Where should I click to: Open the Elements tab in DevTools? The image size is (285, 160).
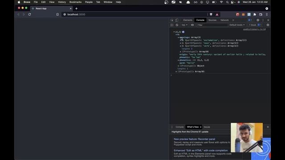[x=188, y=20]
